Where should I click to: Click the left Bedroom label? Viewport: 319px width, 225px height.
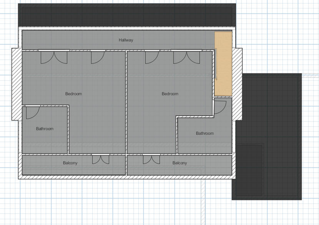[x=73, y=94]
